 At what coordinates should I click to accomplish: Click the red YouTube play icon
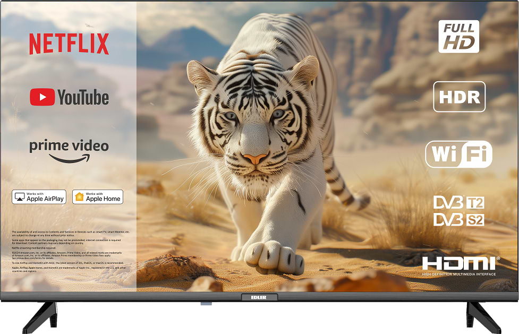(x=42, y=97)
